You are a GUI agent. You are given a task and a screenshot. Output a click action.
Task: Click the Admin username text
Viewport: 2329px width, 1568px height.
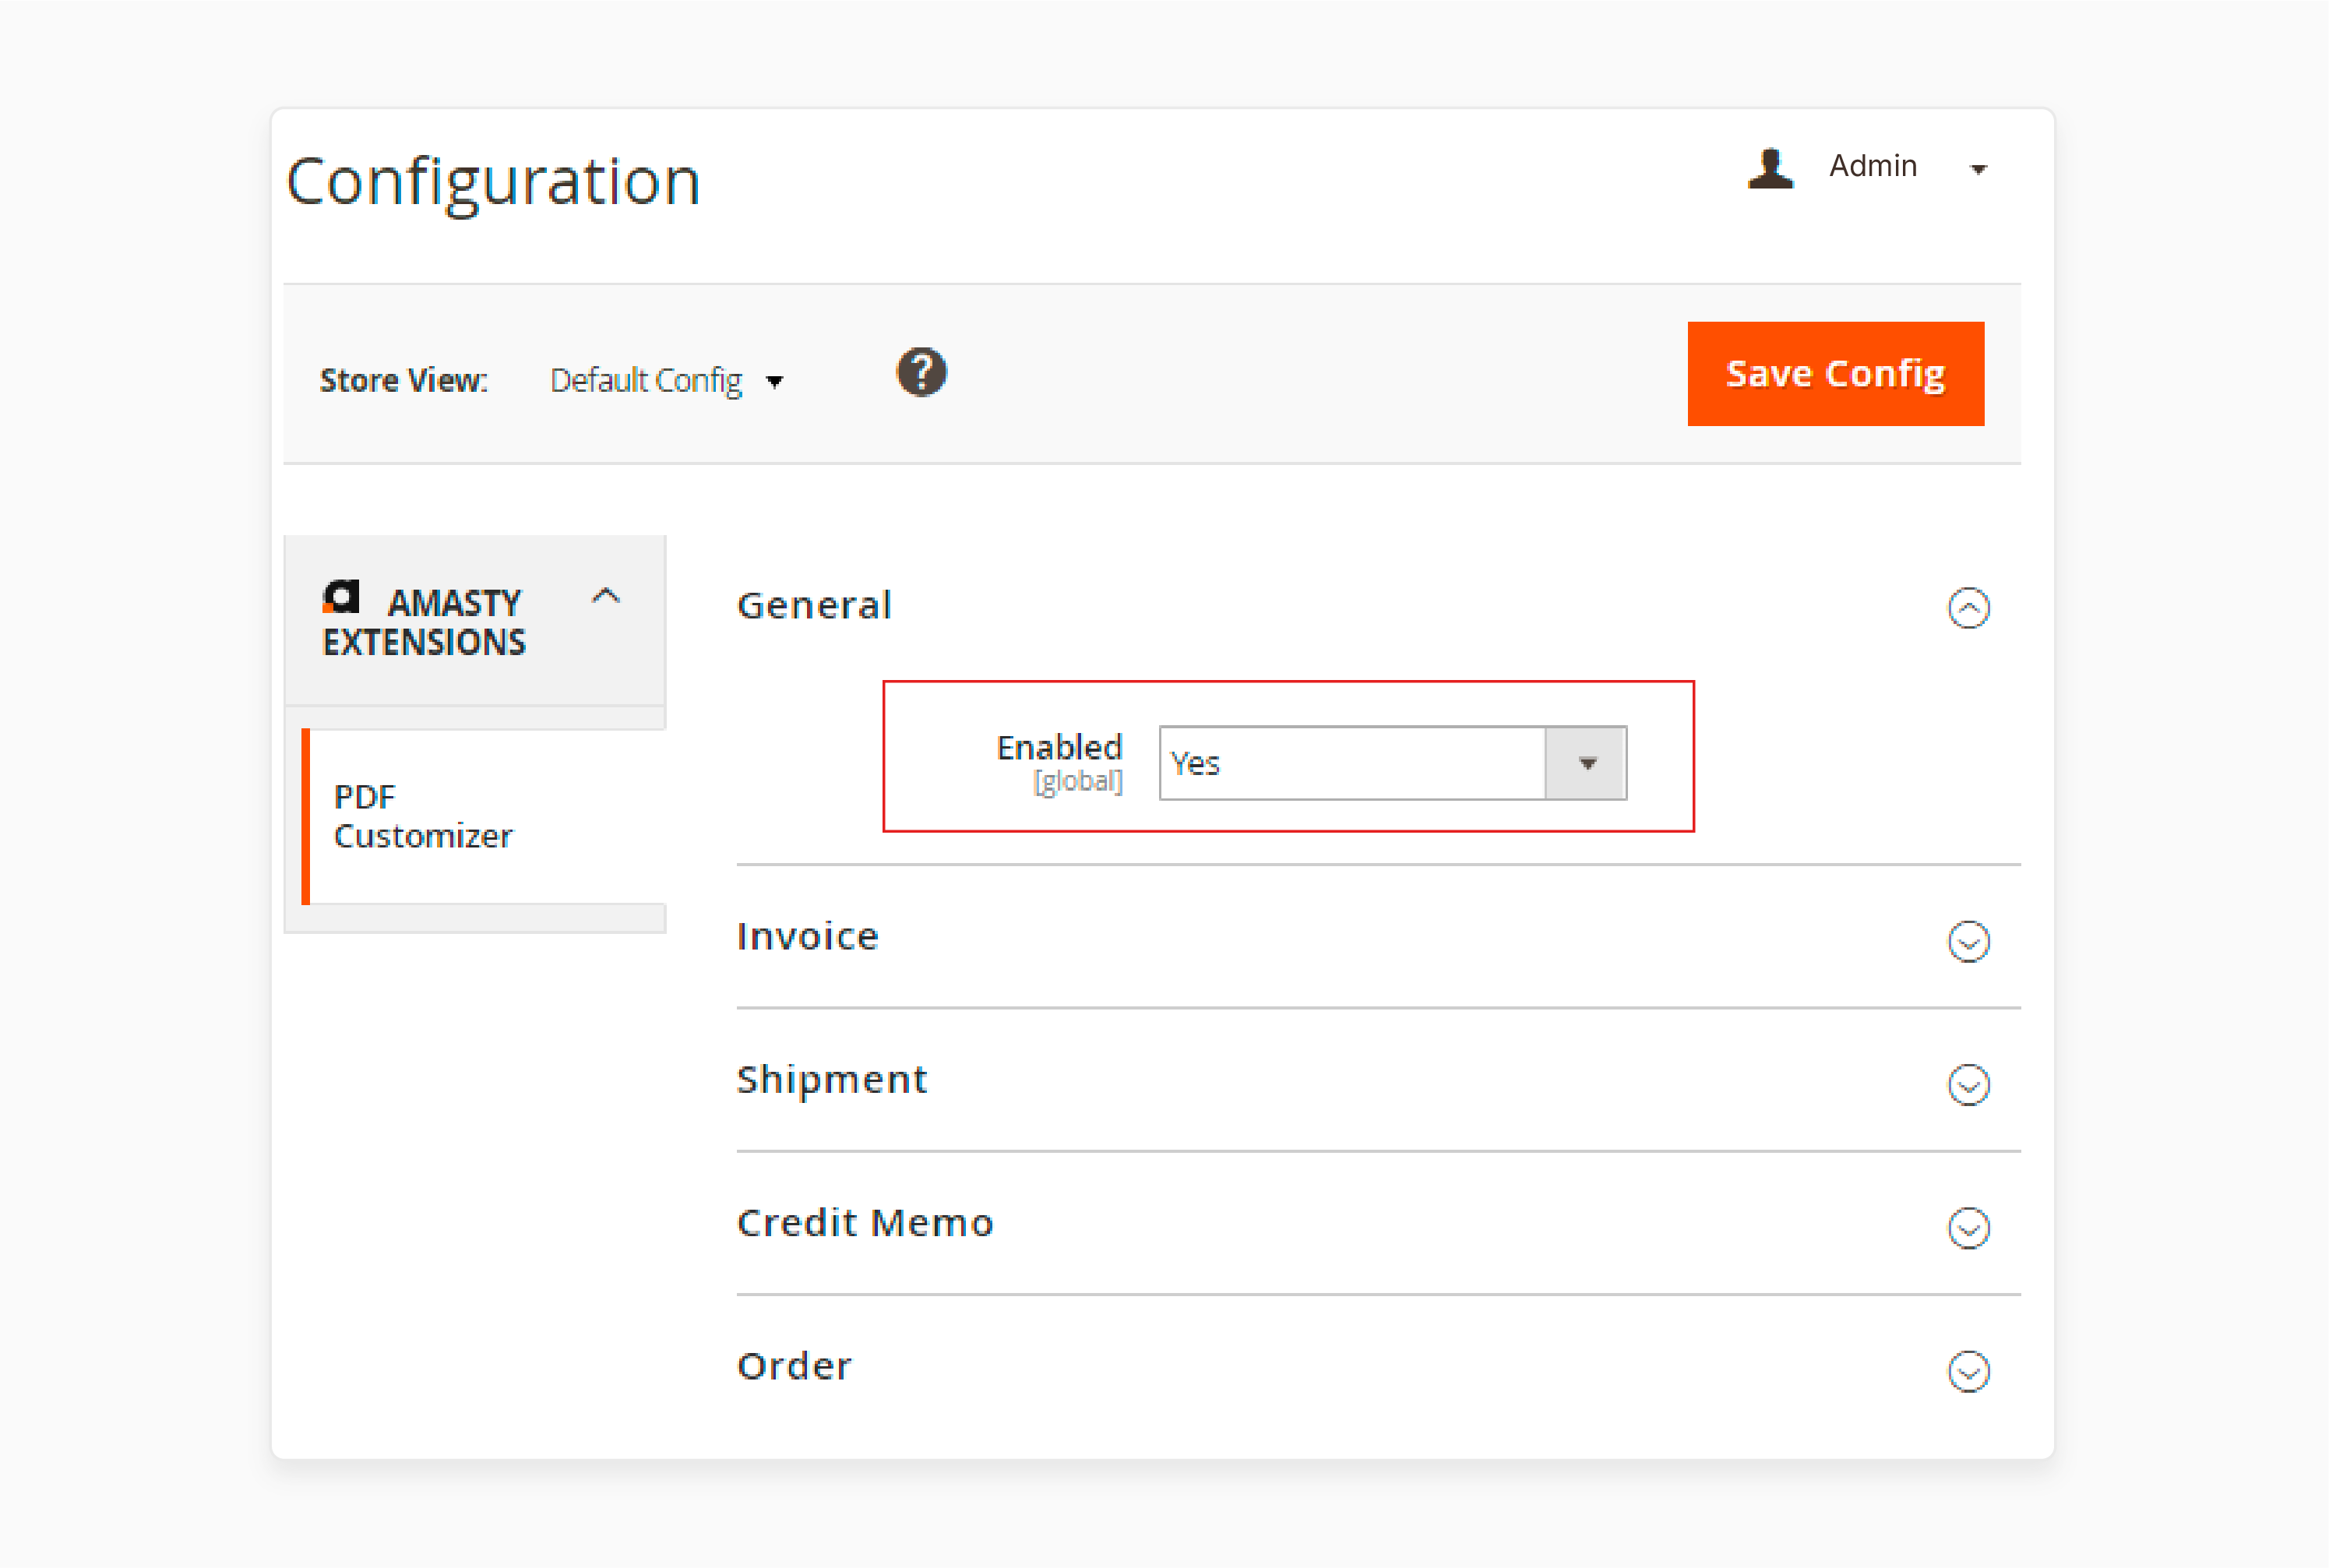1872,166
